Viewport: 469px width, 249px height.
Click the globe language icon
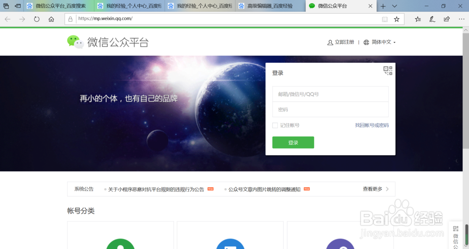(366, 43)
